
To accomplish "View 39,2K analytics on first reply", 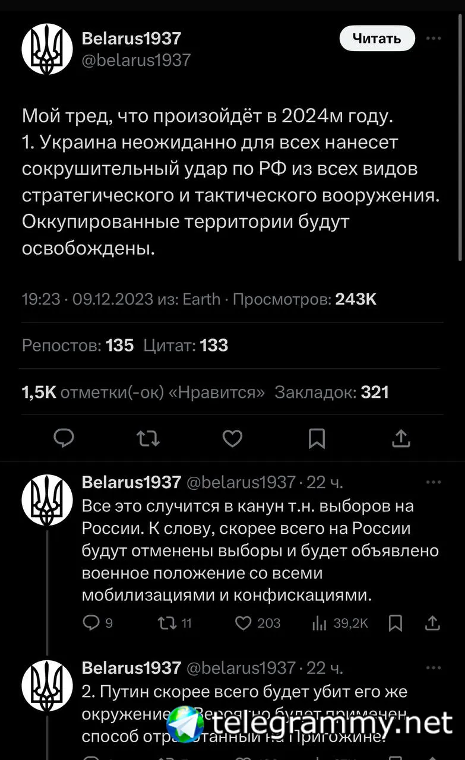I will [x=340, y=623].
